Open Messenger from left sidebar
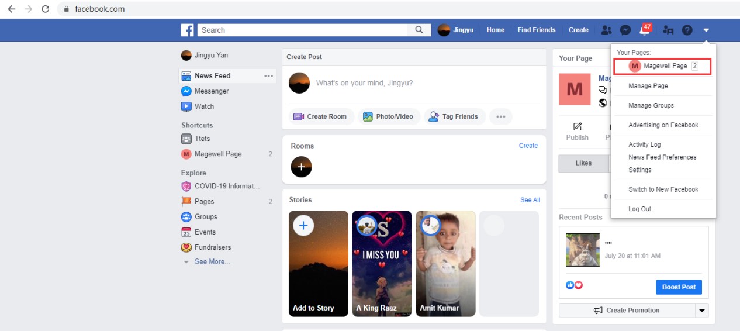The image size is (740, 331). click(205, 91)
